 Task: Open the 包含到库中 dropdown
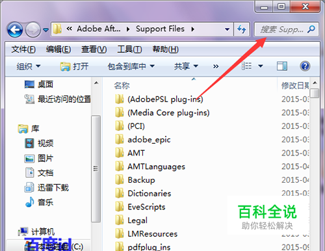point(131,66)
